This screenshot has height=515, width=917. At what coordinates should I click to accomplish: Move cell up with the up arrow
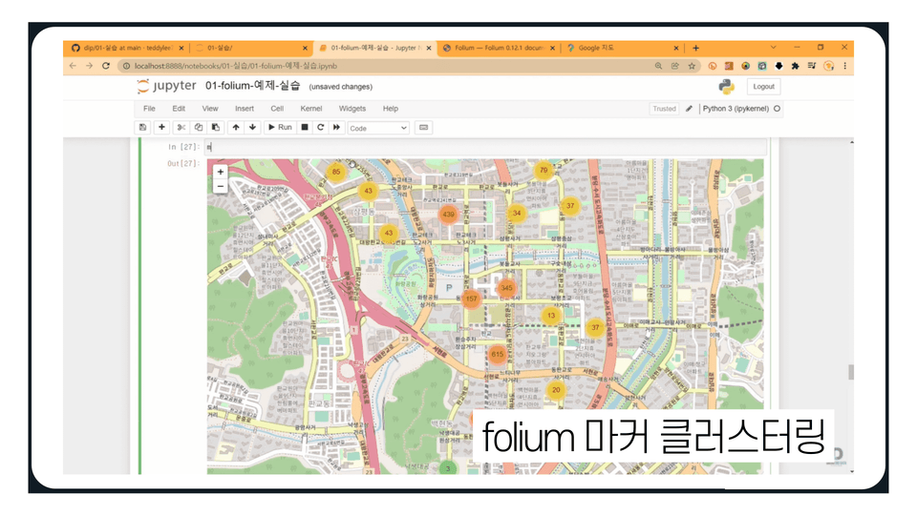coord(236,127)
